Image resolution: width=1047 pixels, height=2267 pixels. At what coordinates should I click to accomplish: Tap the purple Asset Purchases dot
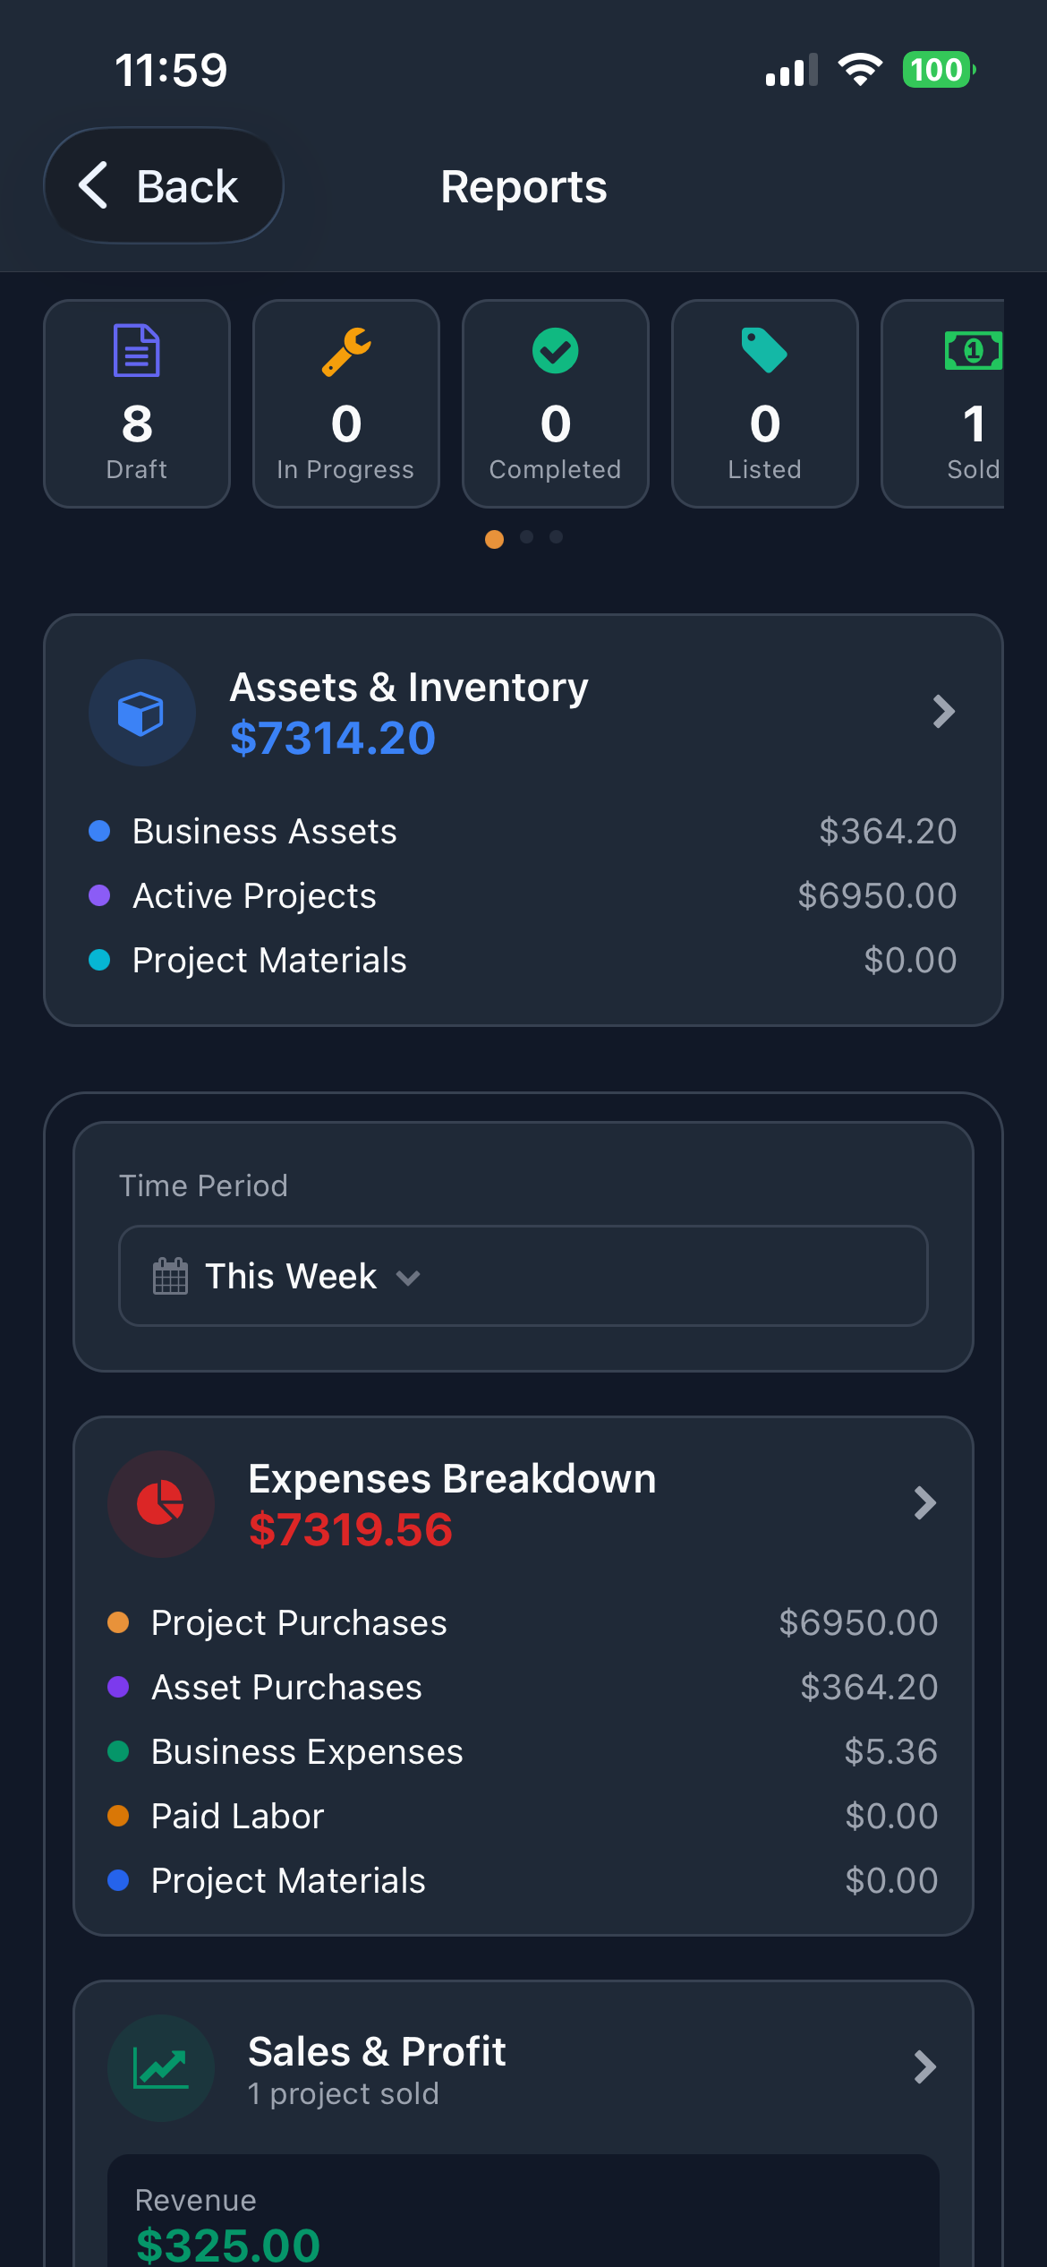117,1687
